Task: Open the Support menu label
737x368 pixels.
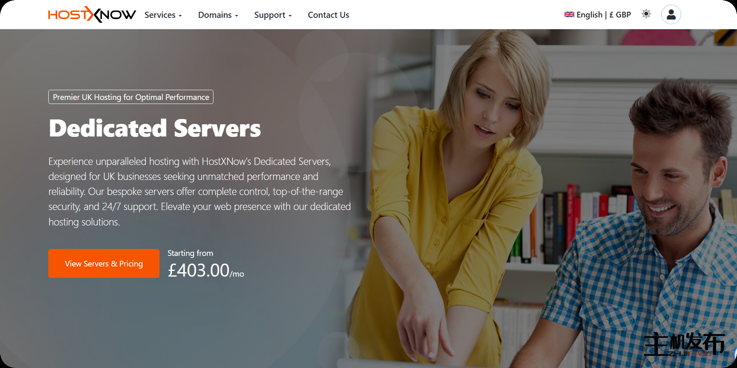Action: pyautogui.click(x=269, y=15)
